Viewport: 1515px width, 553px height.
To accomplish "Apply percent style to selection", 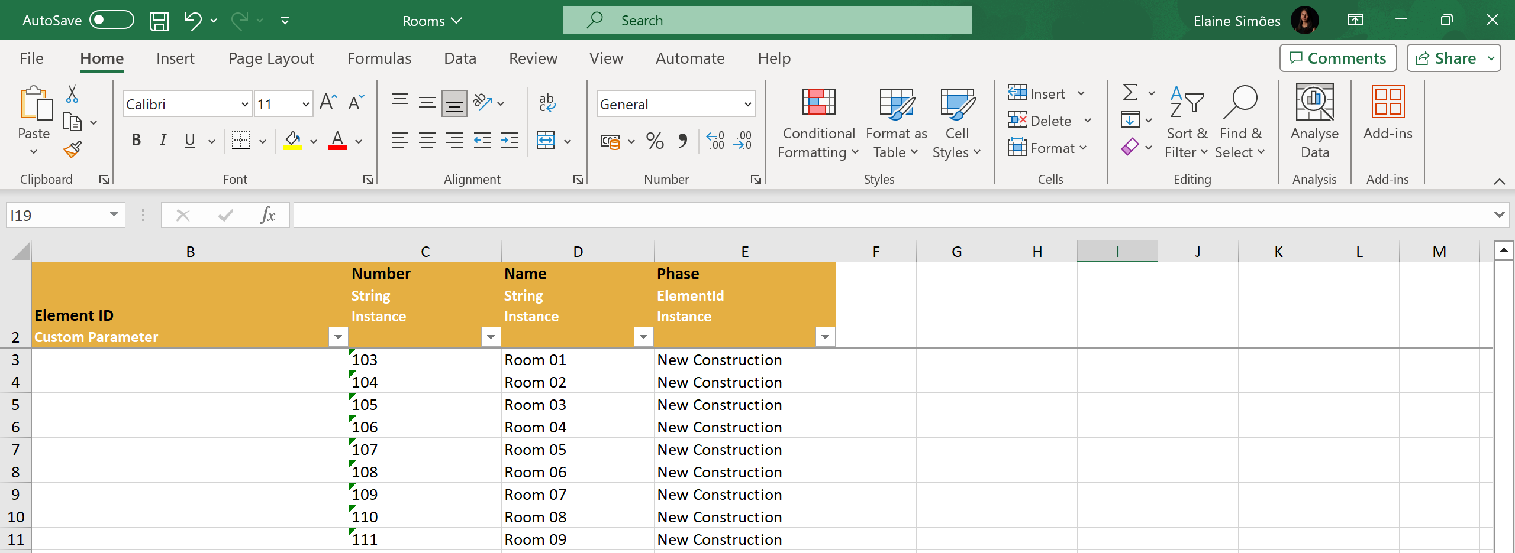I will tap(655, 141).
